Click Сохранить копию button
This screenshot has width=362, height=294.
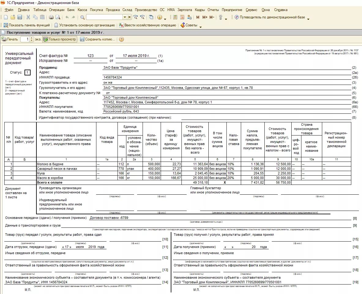(97, 39)
